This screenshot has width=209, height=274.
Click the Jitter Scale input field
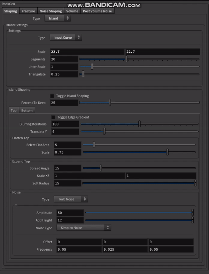[x=64, y=67]
